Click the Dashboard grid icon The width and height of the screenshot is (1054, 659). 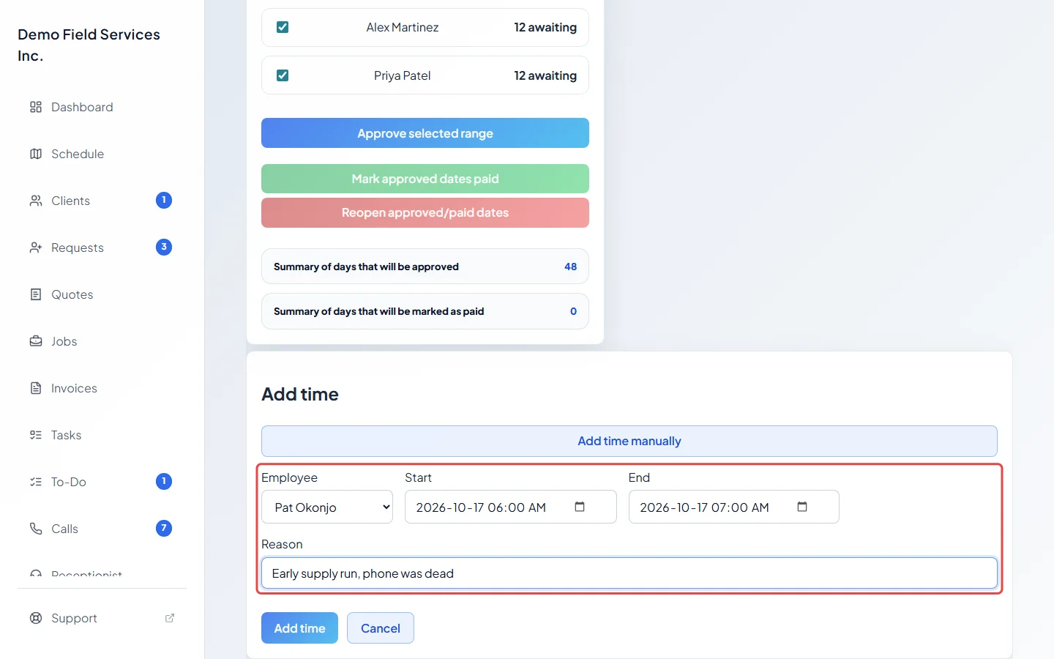click(36, 107)
